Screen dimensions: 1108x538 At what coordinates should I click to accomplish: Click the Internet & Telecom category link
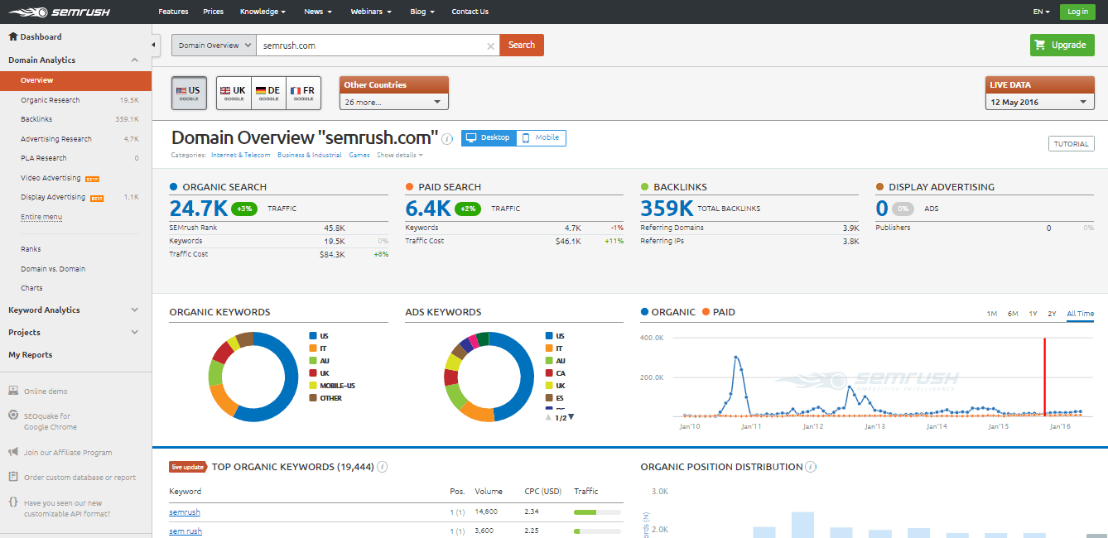240,155
